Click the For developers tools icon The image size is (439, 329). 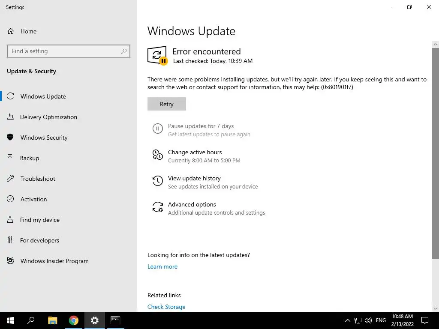click(x=10, y=240)
